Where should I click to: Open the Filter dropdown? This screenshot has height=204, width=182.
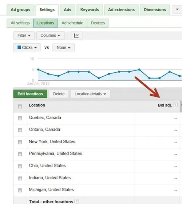(x=24, y=35)
